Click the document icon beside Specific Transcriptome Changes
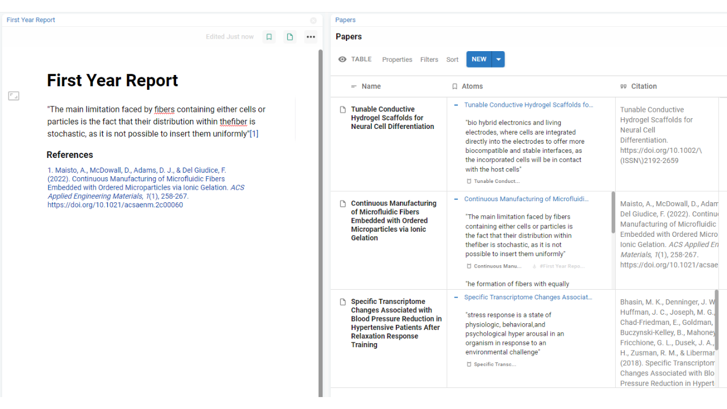This screenshot has width=727, height=409. pyautogui.click(x=342, y=302)
